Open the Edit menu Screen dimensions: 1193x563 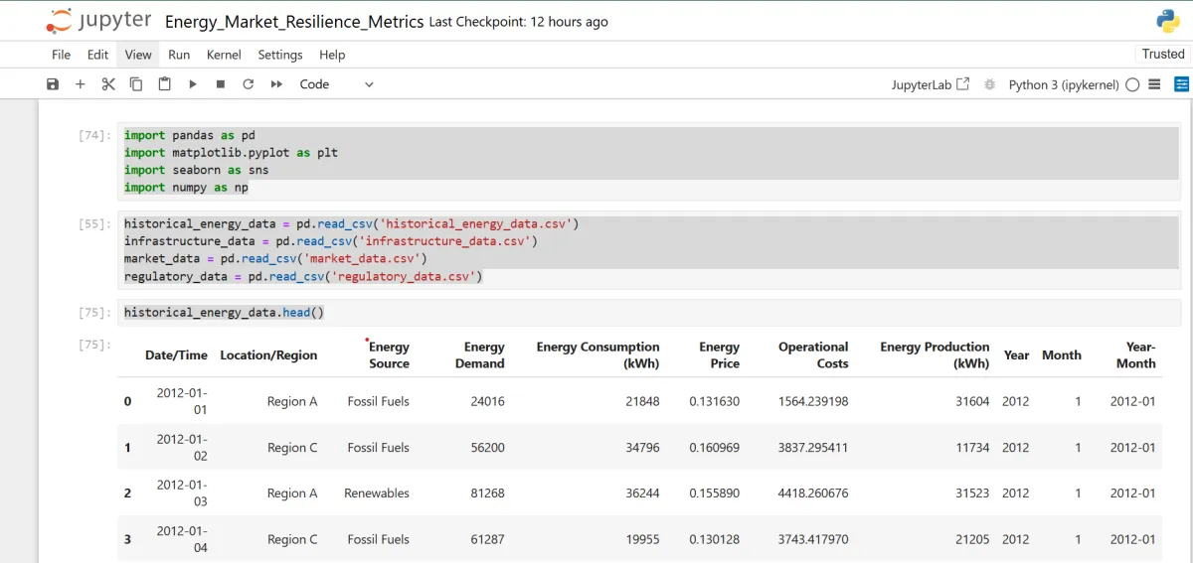(97, 55)
